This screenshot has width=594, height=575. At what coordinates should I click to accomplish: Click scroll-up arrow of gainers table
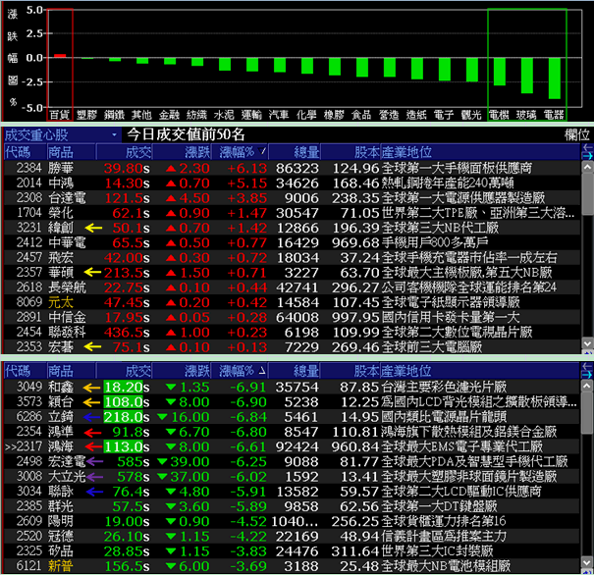click(587, 167)
